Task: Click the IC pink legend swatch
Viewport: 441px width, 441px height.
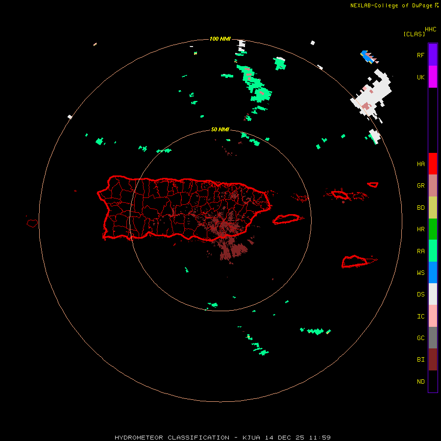Action: [x=433, y=316]
